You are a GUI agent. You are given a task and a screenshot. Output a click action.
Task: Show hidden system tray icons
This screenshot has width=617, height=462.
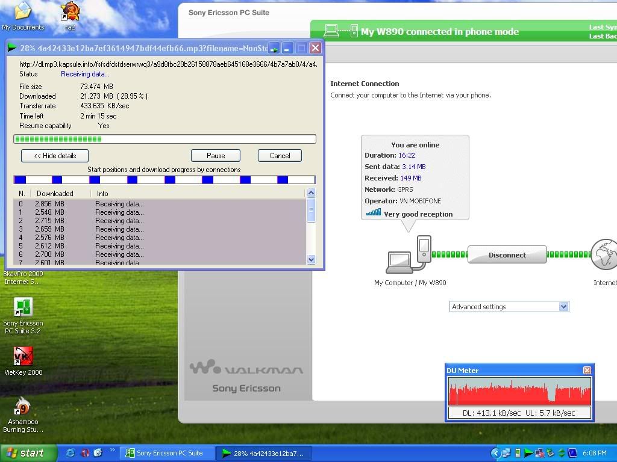click(495, 453)
